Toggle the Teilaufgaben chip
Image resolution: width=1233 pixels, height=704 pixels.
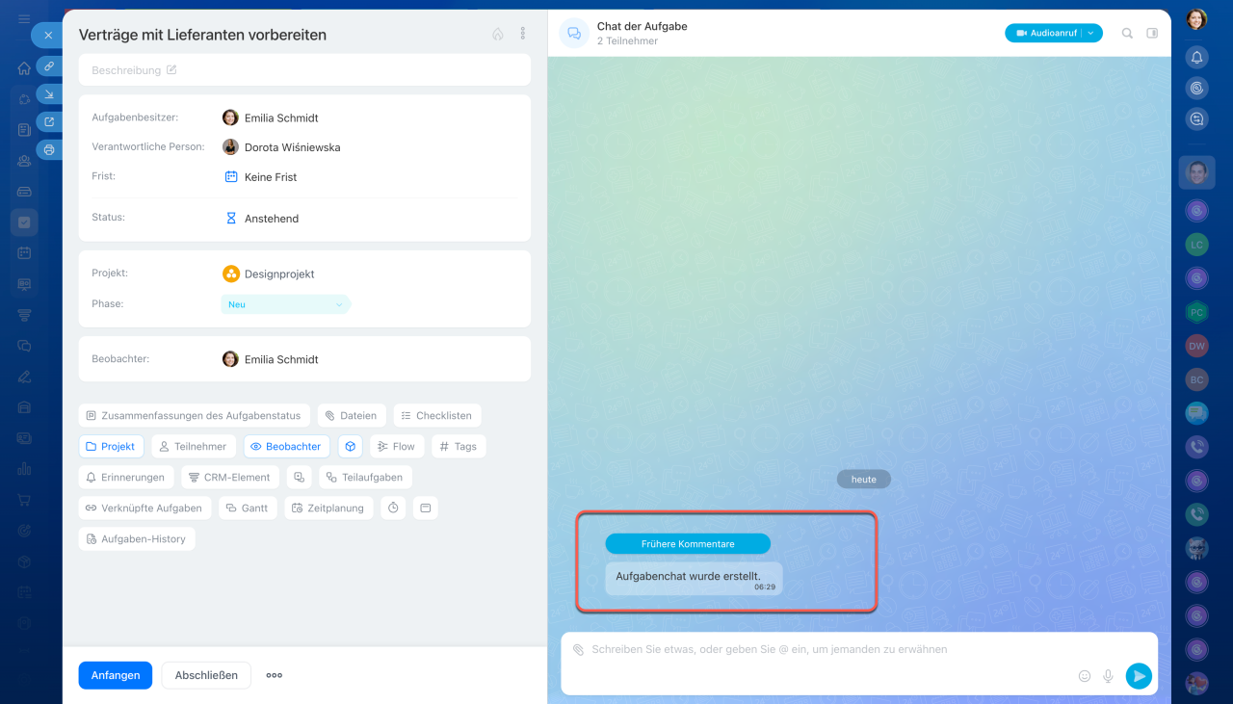(x=365, y=477)
